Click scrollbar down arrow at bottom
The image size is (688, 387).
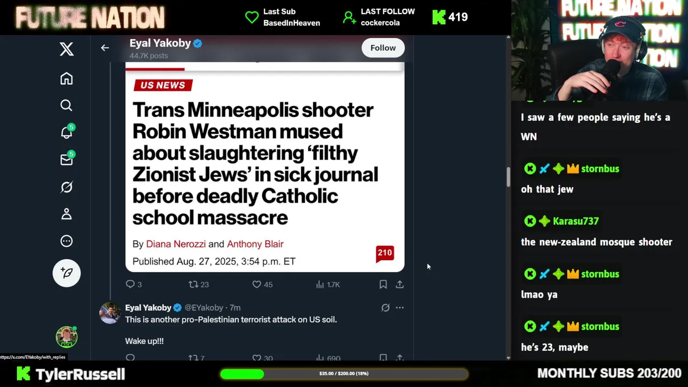[508, 357]
